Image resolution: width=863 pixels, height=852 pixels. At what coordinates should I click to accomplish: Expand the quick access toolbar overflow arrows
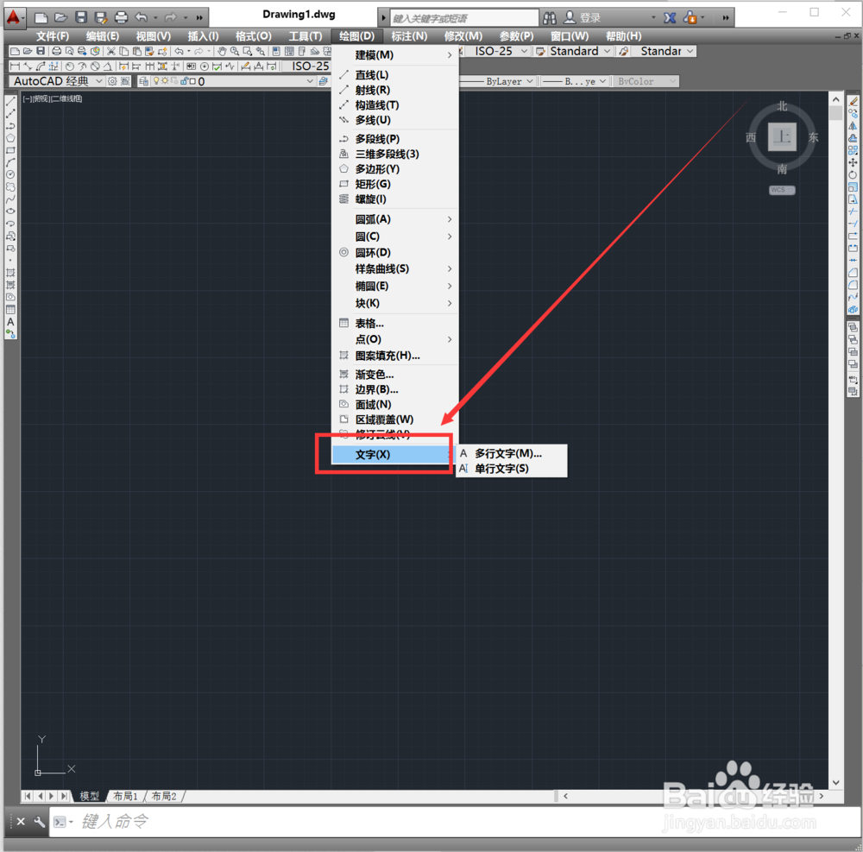(199, 17)
